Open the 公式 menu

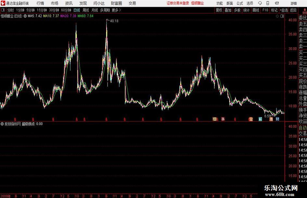[x=240, y=3]
